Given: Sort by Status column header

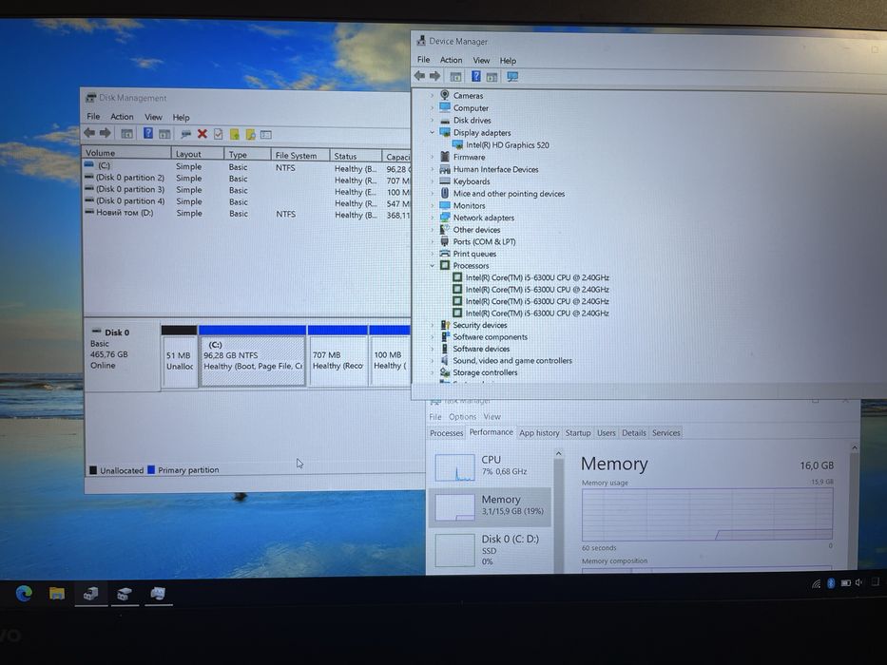Looking at the screenshot, I should point(355,156).
